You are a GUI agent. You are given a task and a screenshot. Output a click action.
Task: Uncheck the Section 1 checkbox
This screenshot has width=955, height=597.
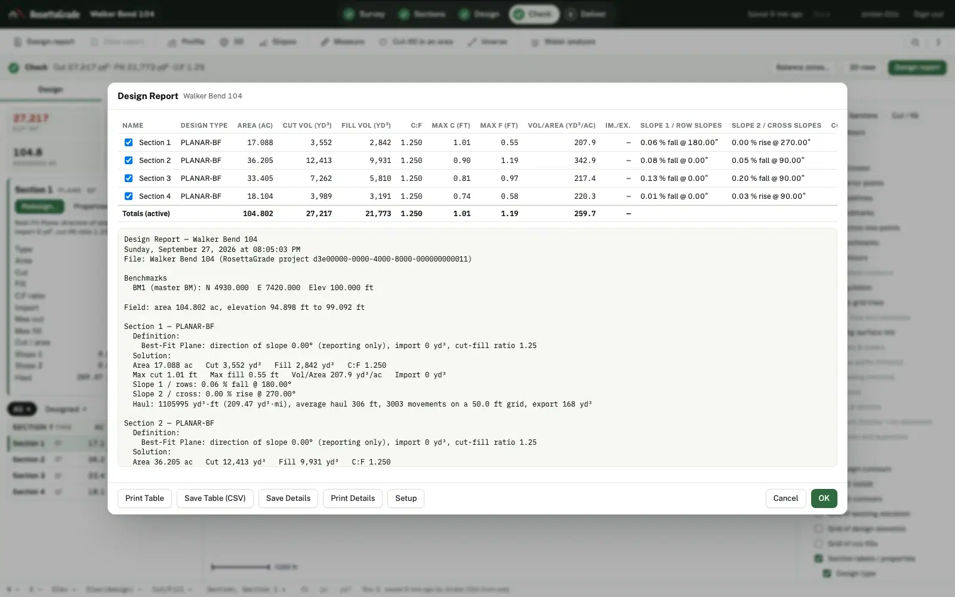pos(128,143)
